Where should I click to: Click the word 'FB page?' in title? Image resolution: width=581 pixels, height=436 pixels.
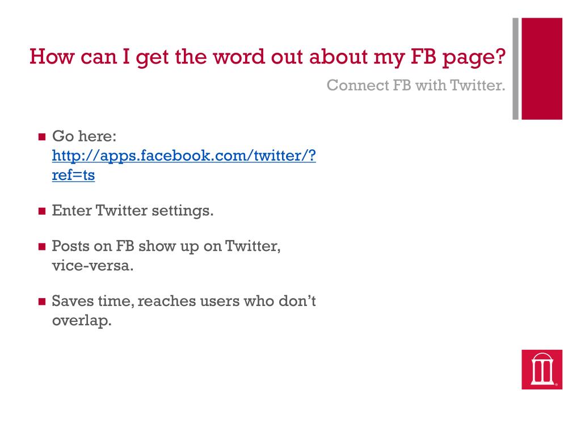[458, 57]
